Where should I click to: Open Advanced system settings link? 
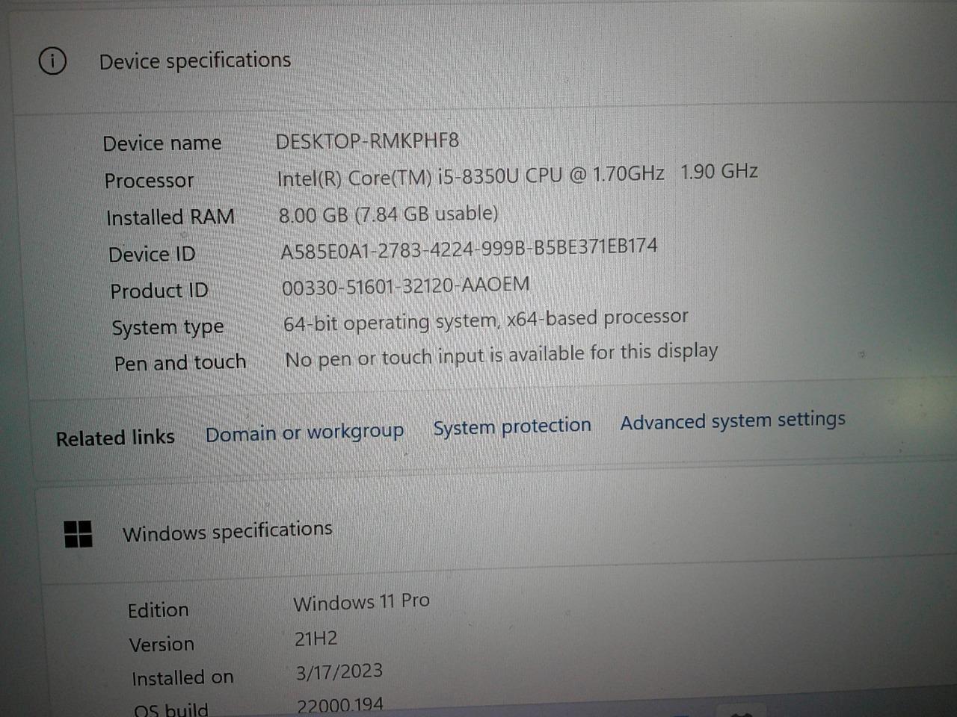pyautogui.click(x=733, y=420)
